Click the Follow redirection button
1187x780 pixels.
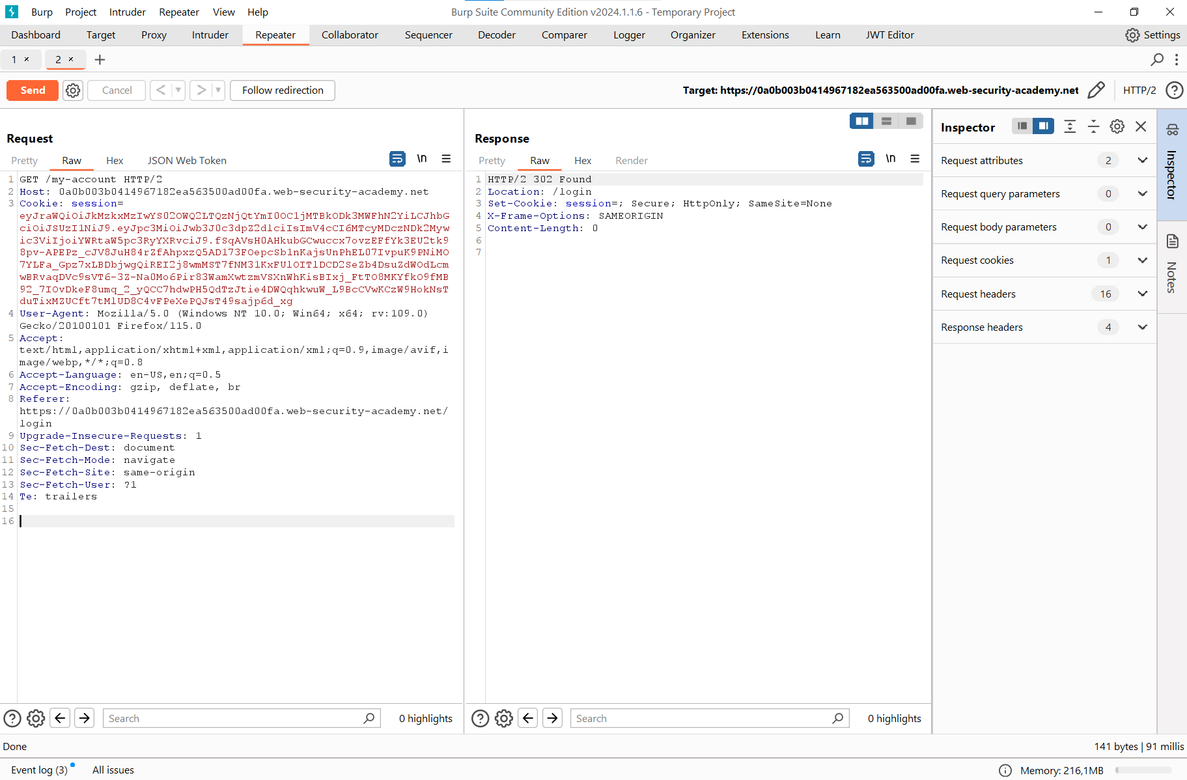(x=283, y=91)
